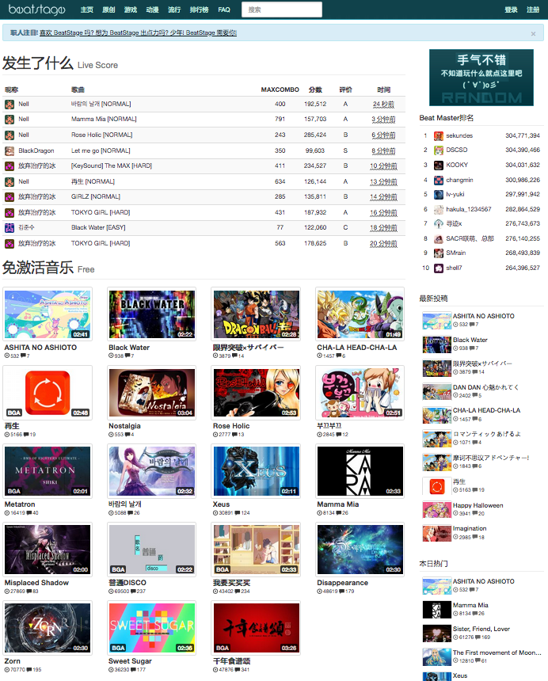Click the beatstage logo
The image size is (548, 681).
(37, 10)
